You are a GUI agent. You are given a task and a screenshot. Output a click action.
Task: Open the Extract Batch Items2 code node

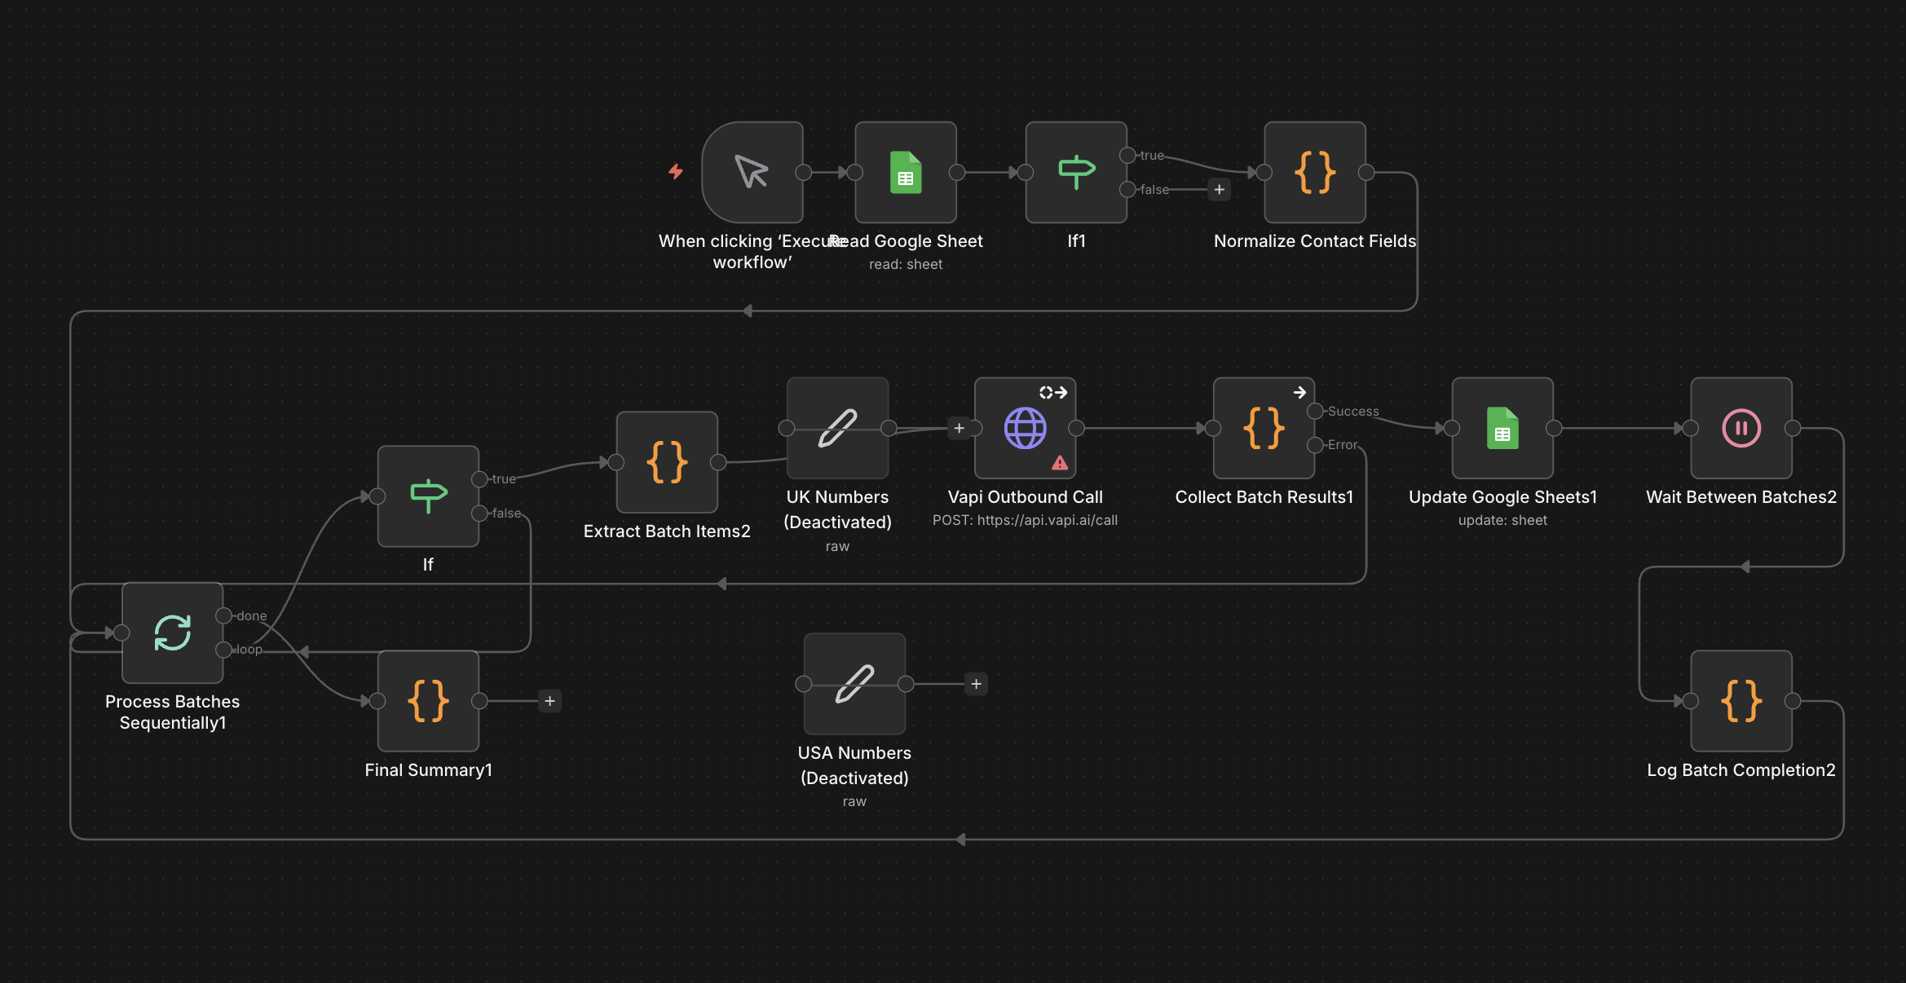coord(667,462)
